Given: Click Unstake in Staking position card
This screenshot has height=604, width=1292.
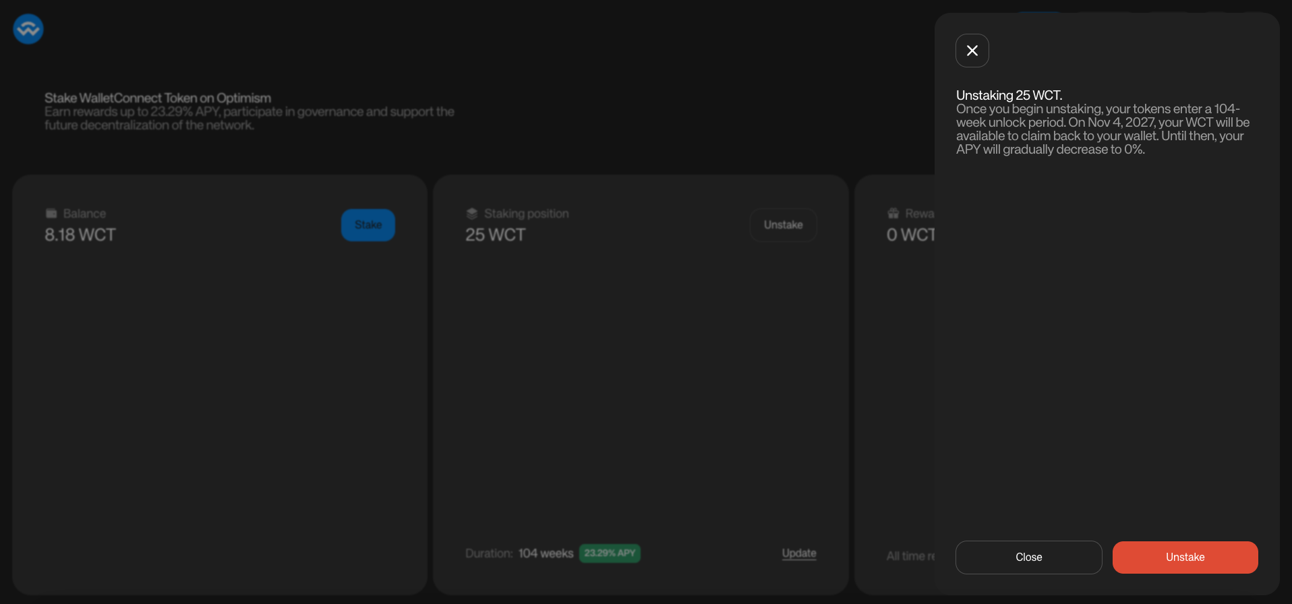Looking at the screenshot, I should (783, 225).
